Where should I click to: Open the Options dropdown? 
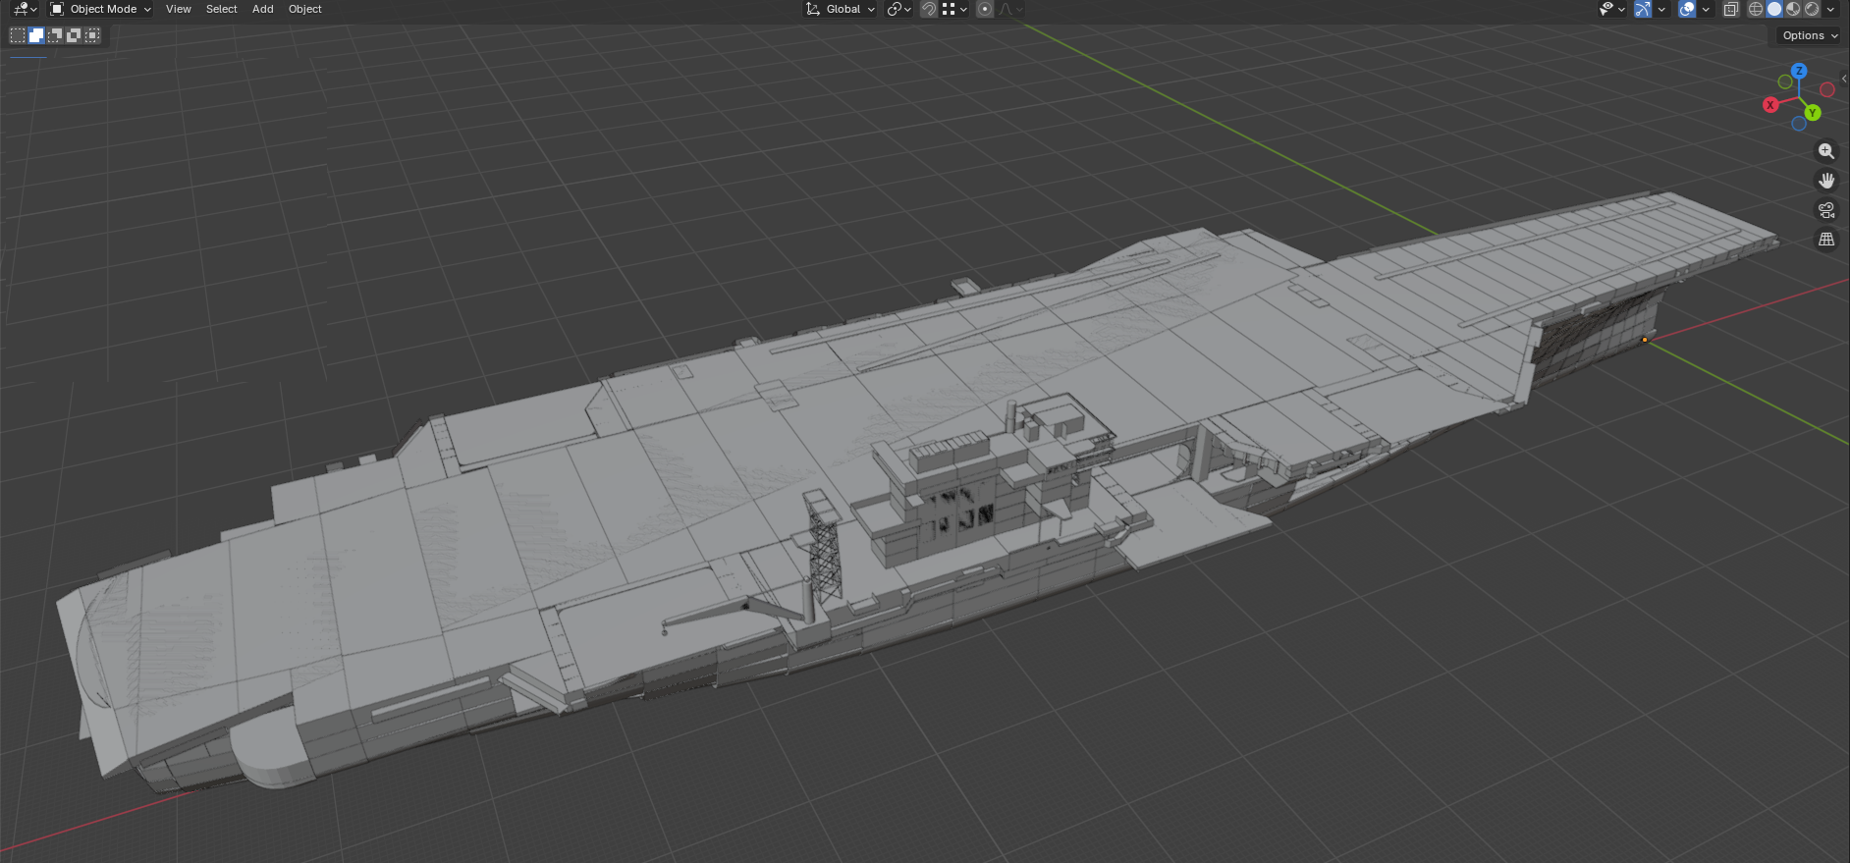1810,35
